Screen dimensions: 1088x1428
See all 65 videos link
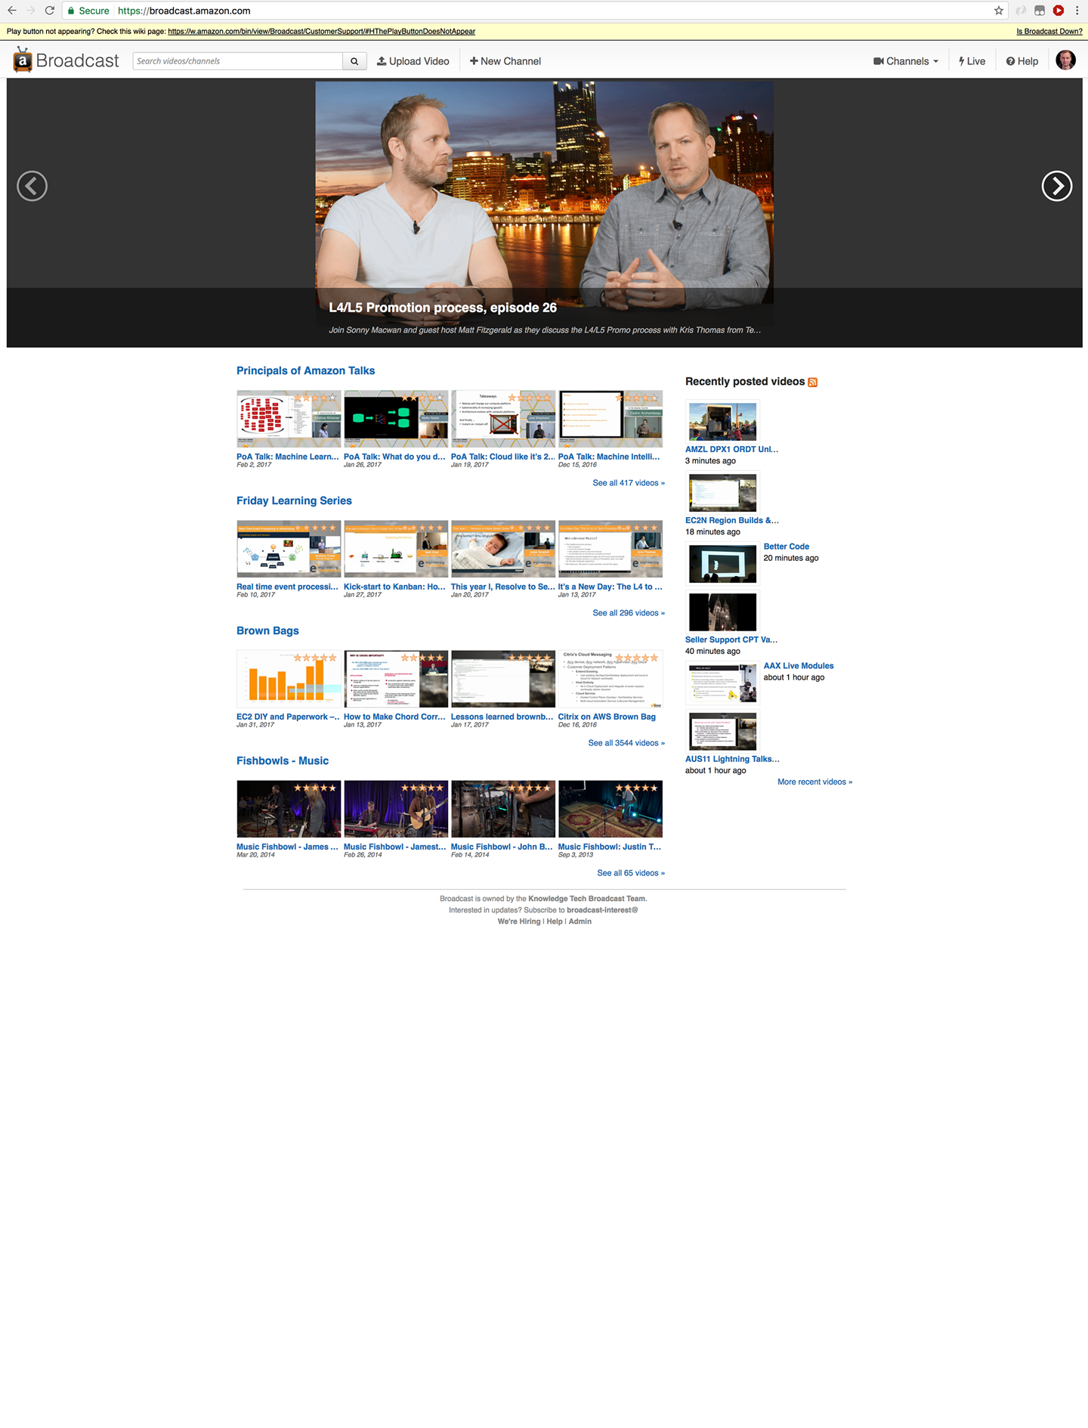coord(631,873)
